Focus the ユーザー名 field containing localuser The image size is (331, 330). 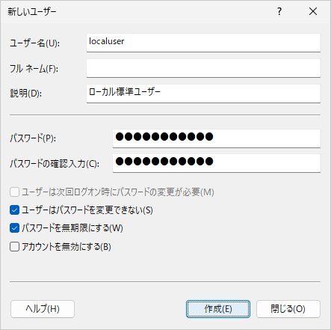[203, 43]
